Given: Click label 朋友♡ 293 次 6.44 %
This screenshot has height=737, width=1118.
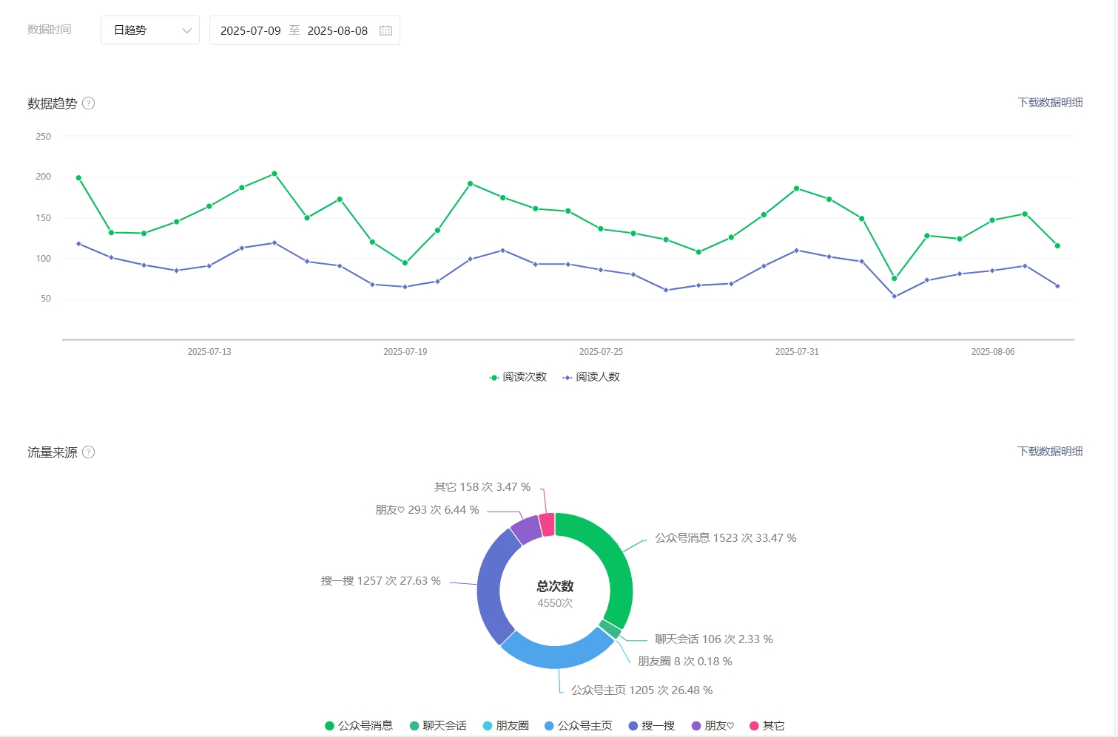Looking at the screenshot, I should [x=427, y=510].
